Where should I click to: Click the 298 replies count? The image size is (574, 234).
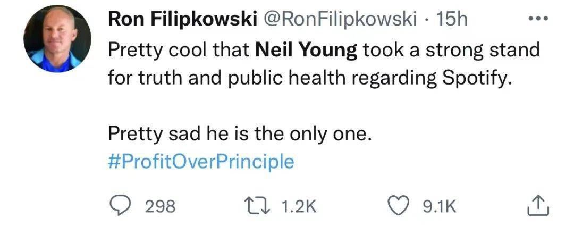pyautogui.click(x=160, y=206)
